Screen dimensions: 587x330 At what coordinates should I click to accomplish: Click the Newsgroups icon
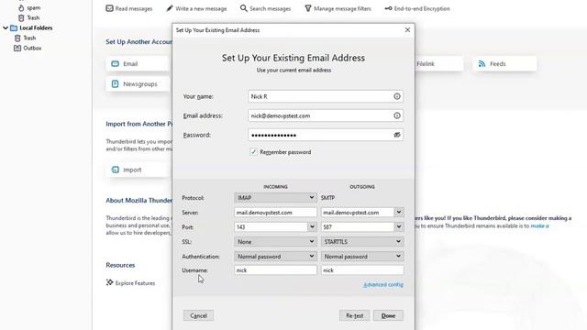115,83
